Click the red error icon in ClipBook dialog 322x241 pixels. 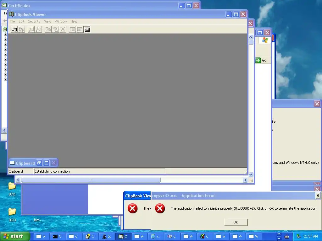point(132,208)
